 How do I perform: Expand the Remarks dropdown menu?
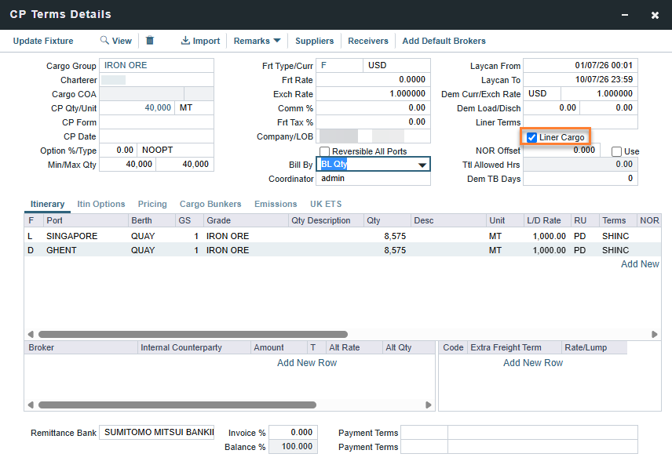(x=257, y=41)
